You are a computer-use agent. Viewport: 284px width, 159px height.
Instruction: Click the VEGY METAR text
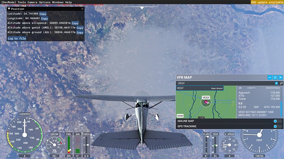[256, 114]
